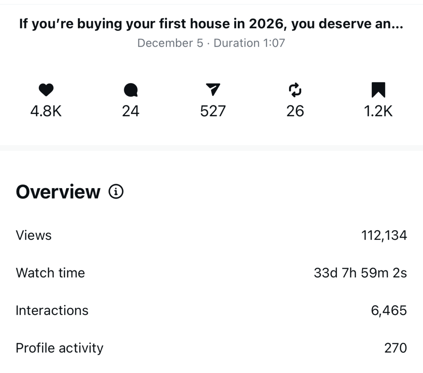
Task: Tap the comments bubble icon
Action: (131, 90)
